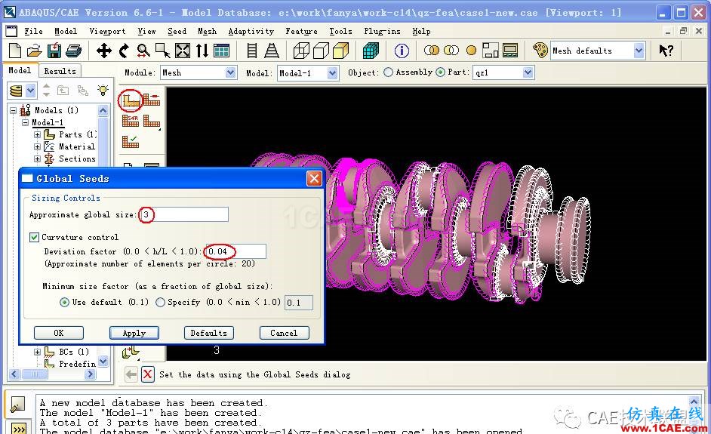
Task: Click the Mesh Part icon
Action: [152, 121]
